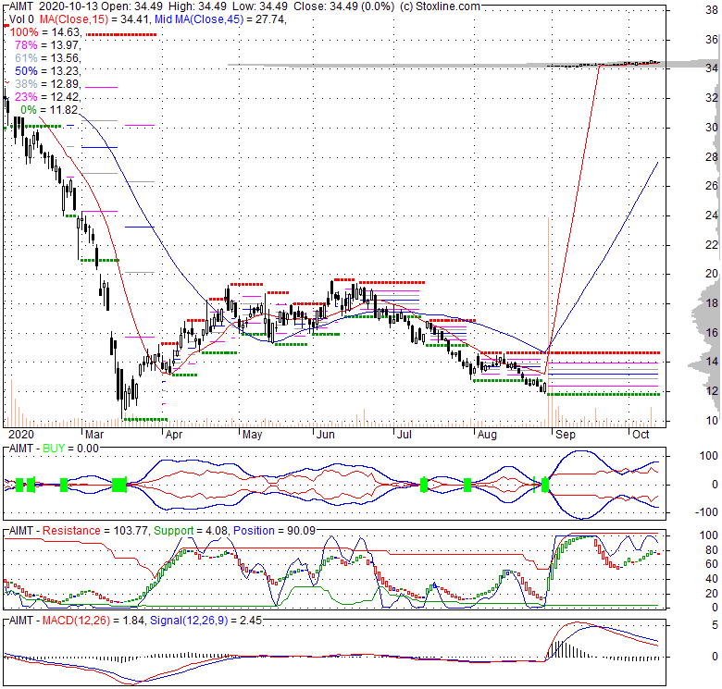Click the '61% = 13.56' Fibonacci level
The height and width of the screenshot is (689, 722).
(48, 58)
